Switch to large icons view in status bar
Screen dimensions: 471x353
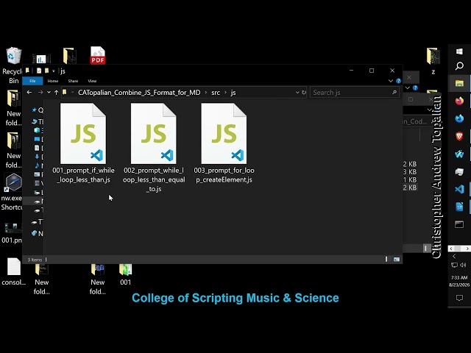point(397,259)
